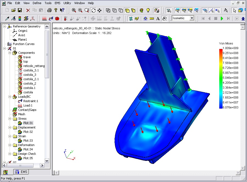
Task: Click the bold letter A text icon
Action: [x=158, y=19]
